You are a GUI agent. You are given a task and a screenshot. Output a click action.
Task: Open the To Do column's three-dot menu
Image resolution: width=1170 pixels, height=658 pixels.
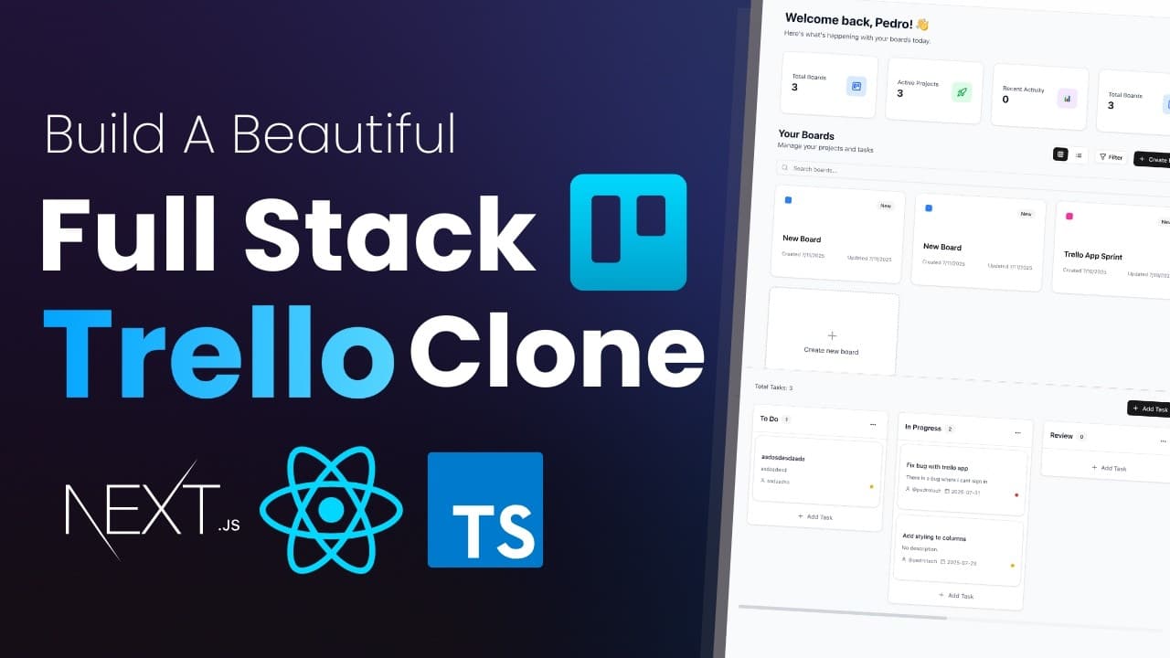873,424
